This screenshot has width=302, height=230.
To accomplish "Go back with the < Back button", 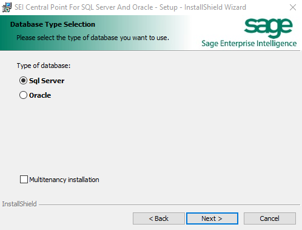I will click(159, 218).
